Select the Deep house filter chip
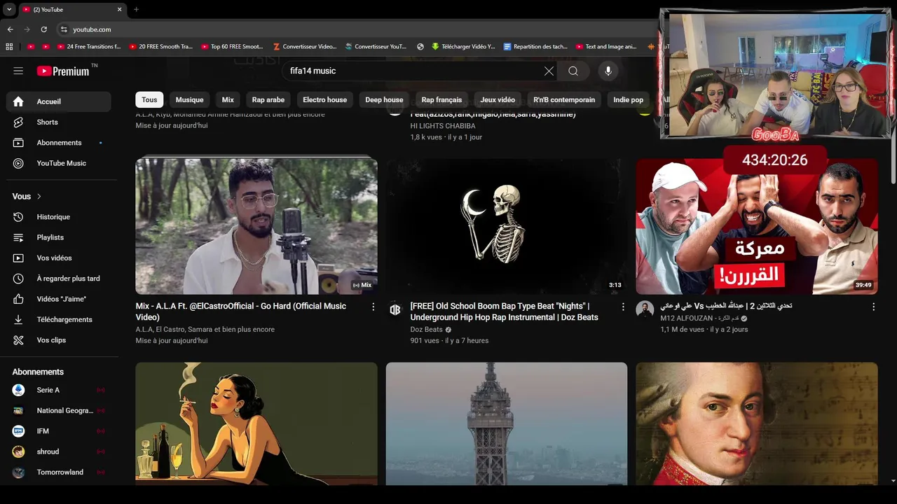897x504 pixels. click(x=384, y=99)
